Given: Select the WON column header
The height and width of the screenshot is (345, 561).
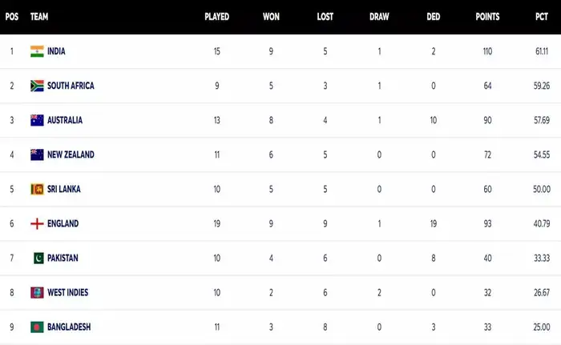Looking at the screenshot, I should (271, 16).
